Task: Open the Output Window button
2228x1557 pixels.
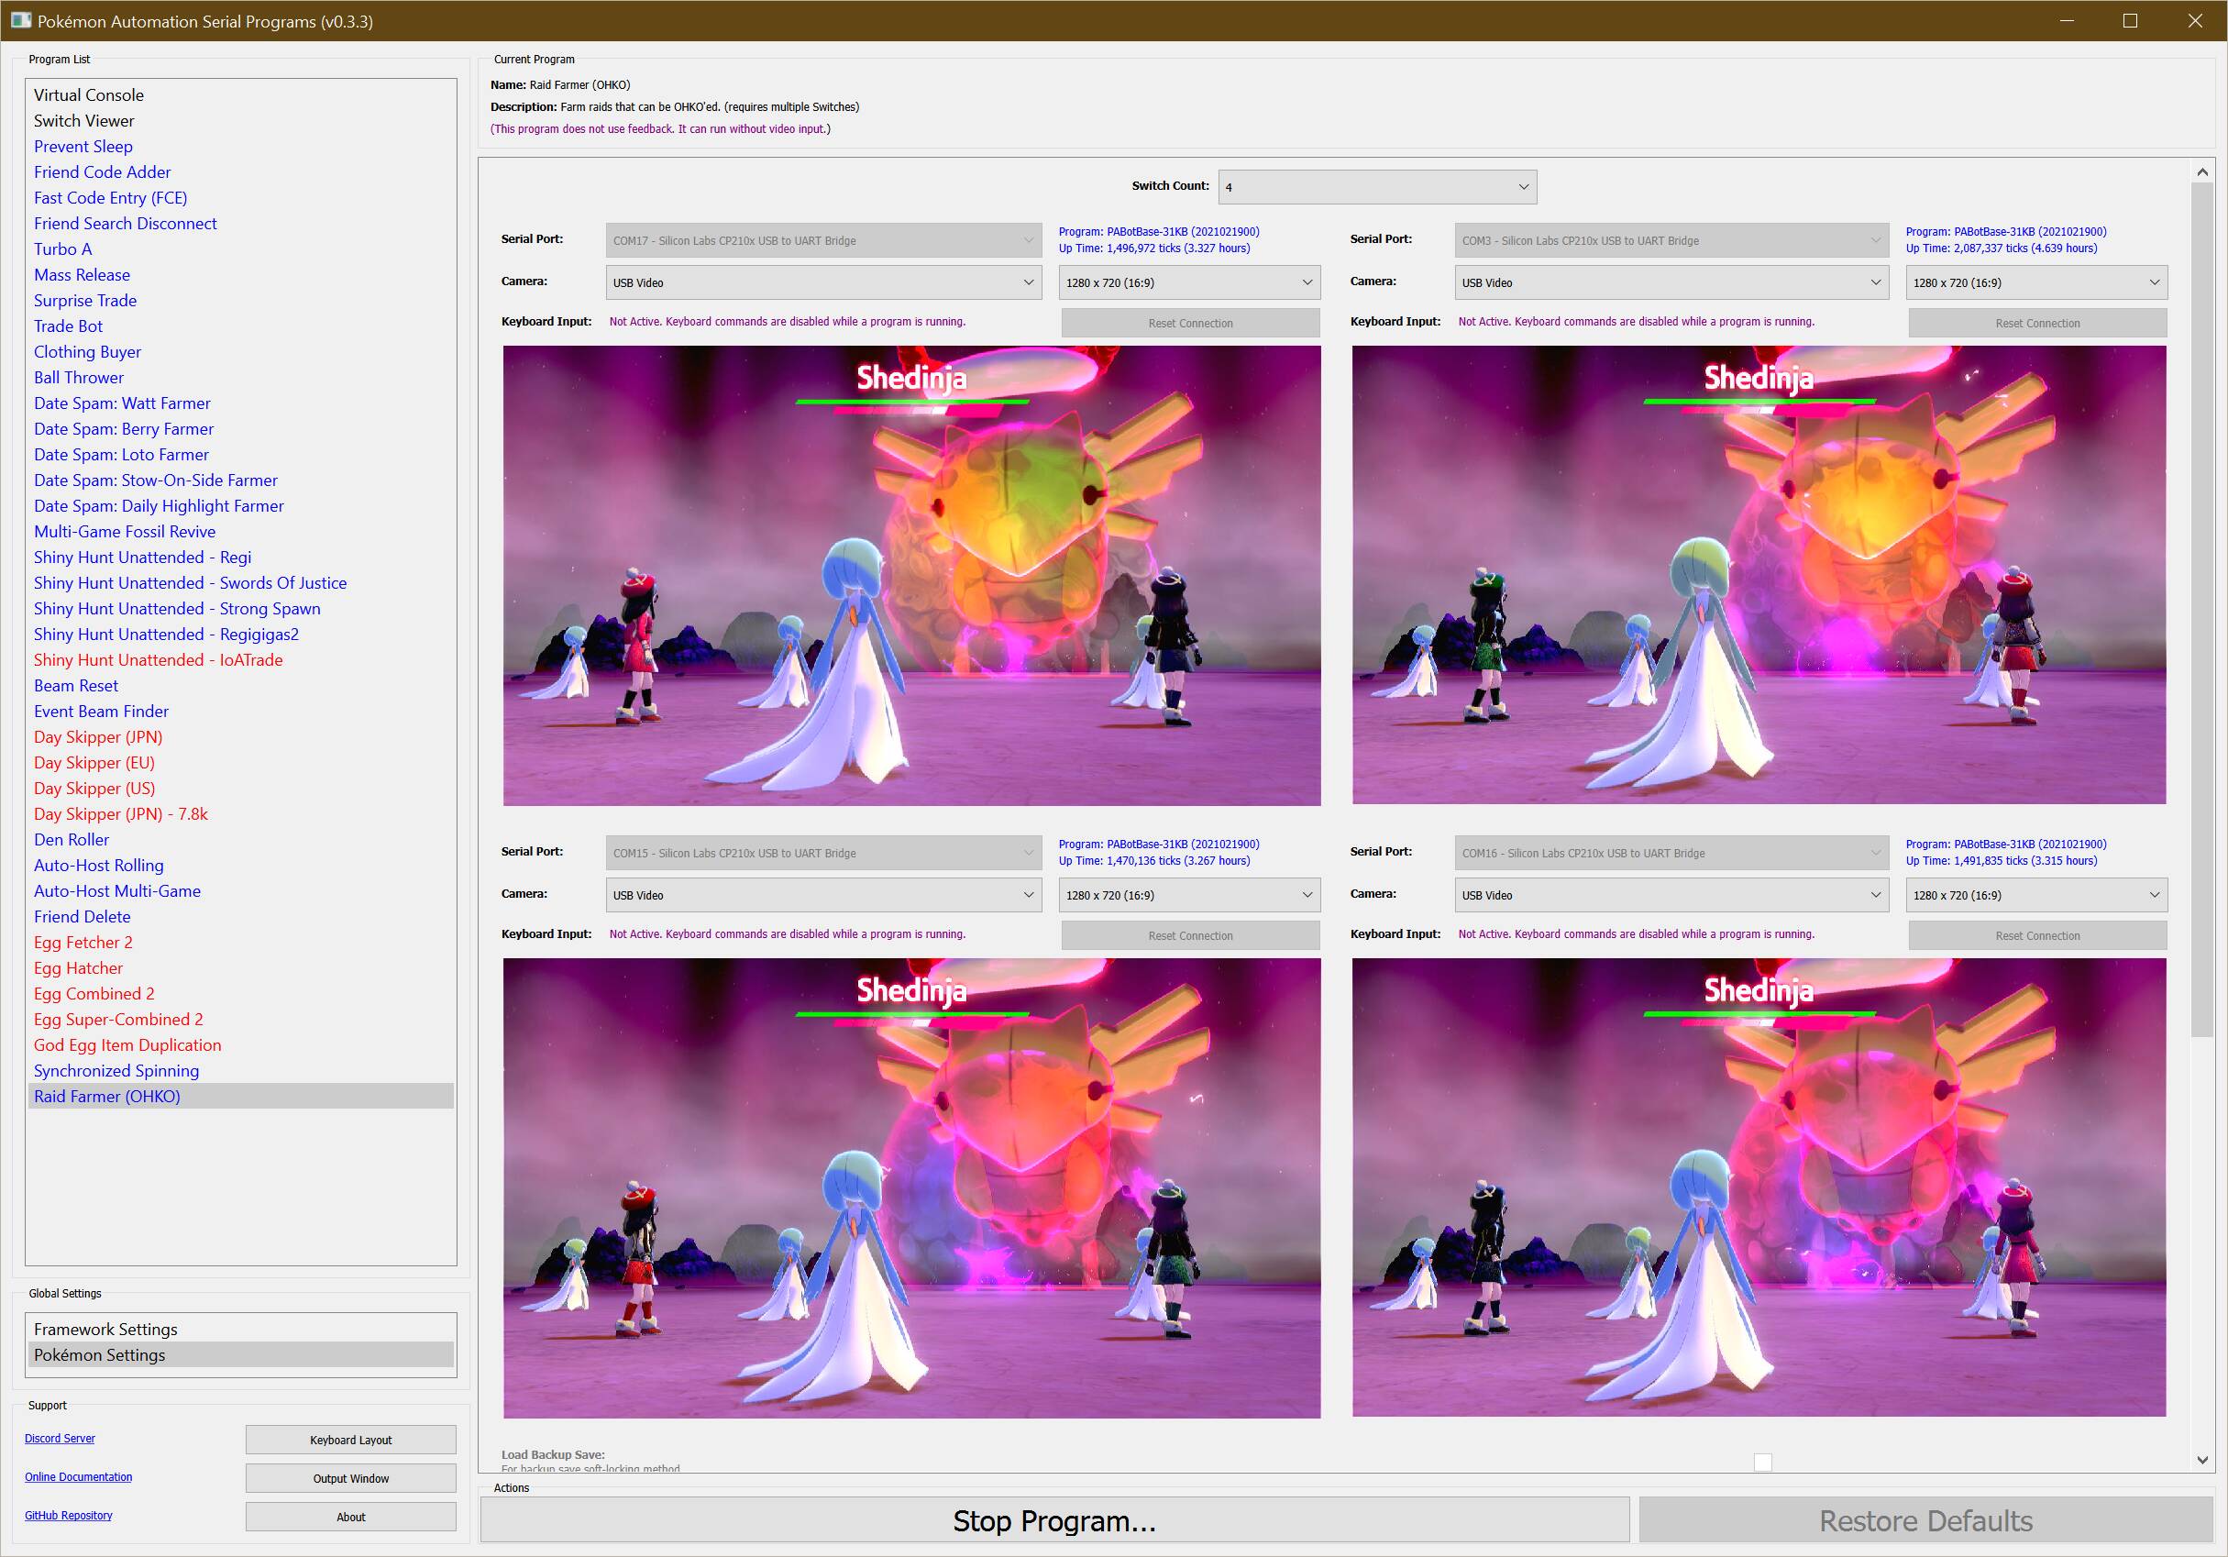Action: (350, 1478)
